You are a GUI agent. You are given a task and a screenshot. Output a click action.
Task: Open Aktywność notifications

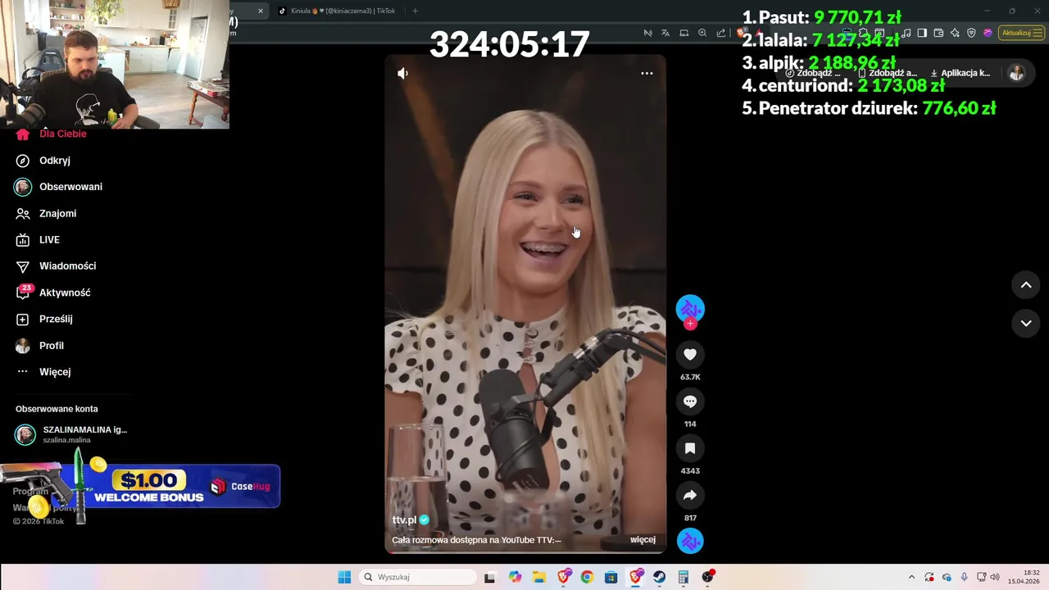[52, 293]
